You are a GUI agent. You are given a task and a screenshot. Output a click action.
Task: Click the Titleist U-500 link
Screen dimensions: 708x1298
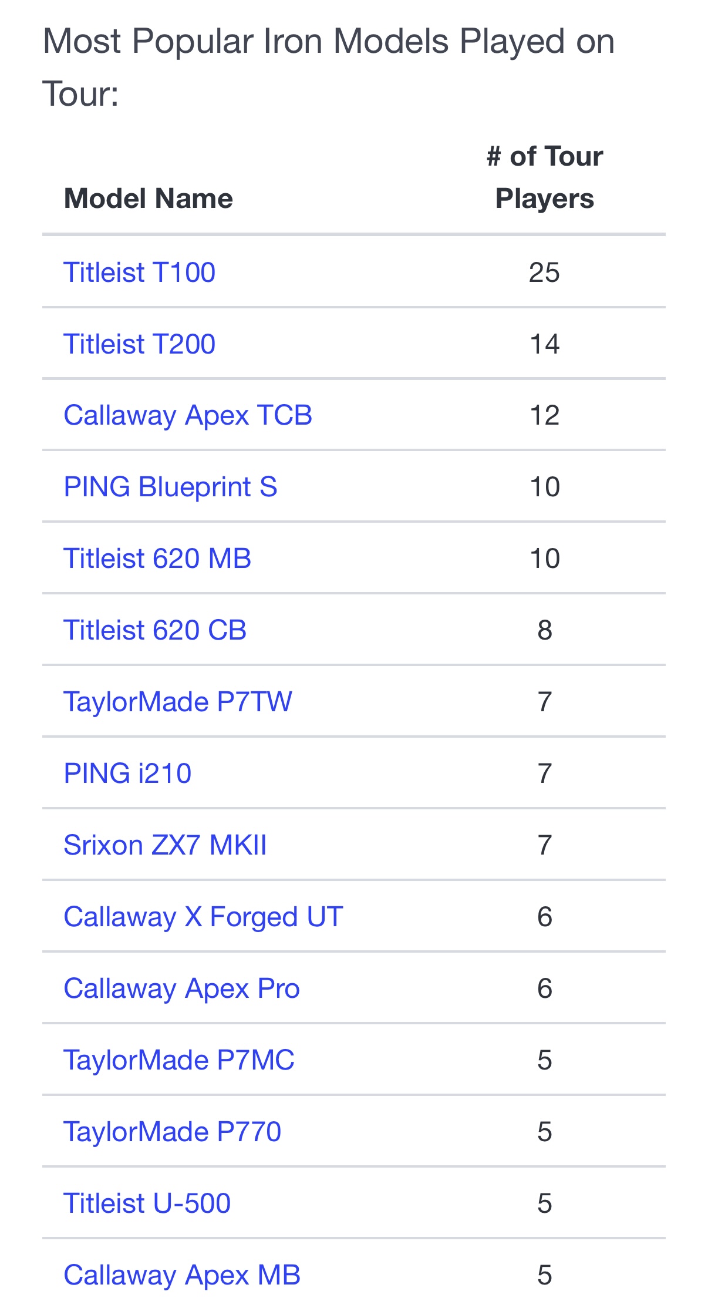tap(147, 1203)
